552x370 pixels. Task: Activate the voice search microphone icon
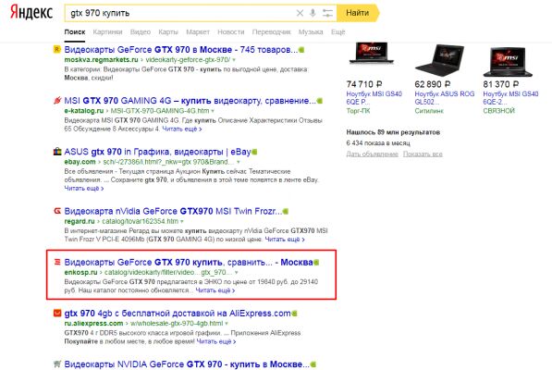[313, 13]
